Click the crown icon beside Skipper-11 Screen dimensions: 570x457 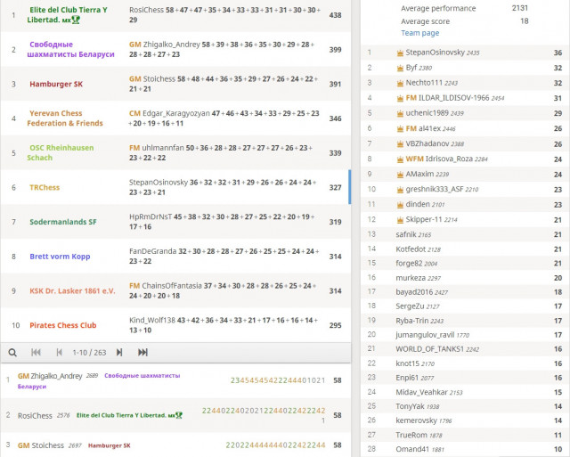400,220
